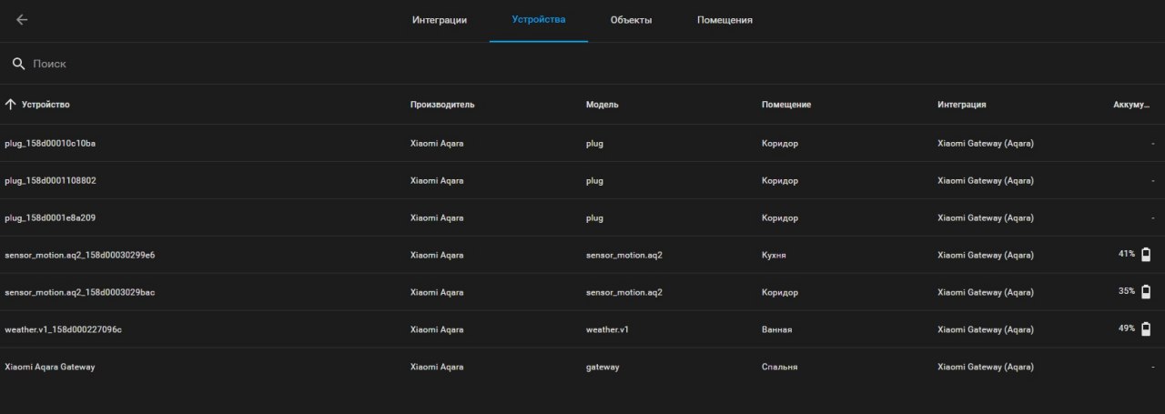Click the sort arrow beside Устройство
This screenshot has width=1165, height=414.
11,105
